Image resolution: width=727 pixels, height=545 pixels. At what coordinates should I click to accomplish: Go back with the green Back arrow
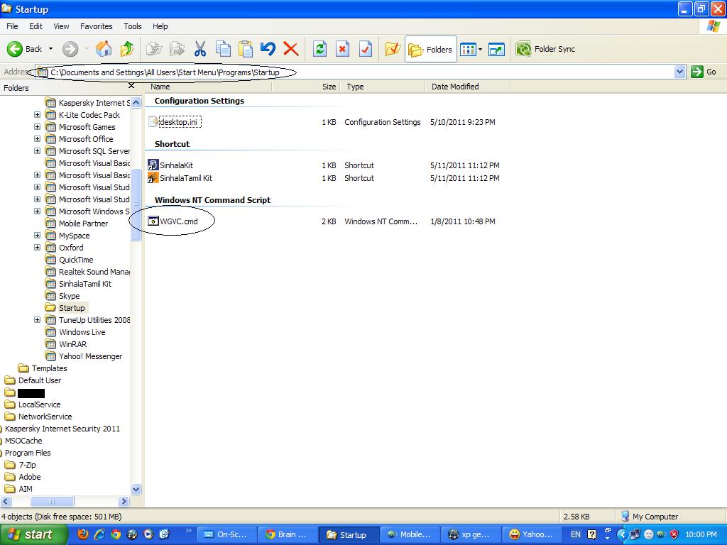point(25,49)
